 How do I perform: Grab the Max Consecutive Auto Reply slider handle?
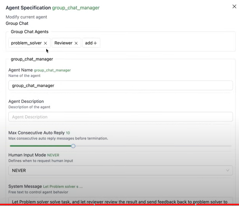click(x=73, y=146)
